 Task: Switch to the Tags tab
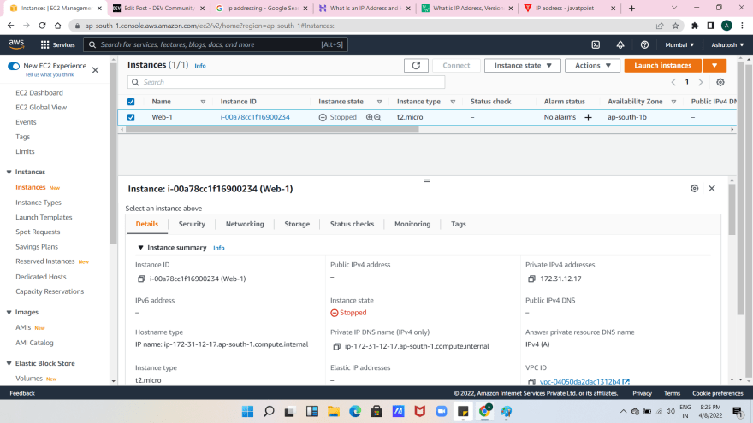coord(458,224)
